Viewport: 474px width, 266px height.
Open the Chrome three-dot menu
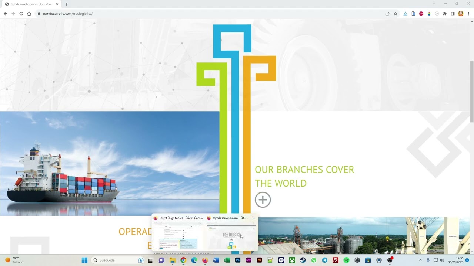click(x=468, y=14)
